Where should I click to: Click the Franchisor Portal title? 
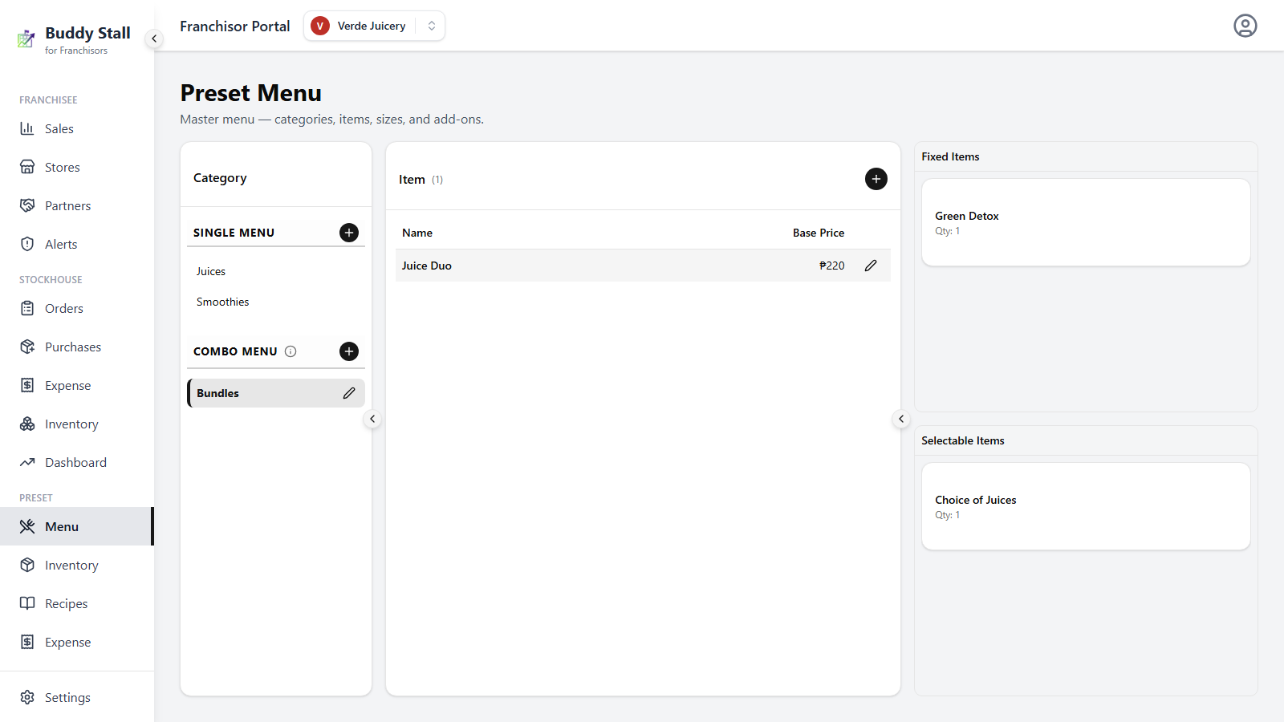pos(235,26)
